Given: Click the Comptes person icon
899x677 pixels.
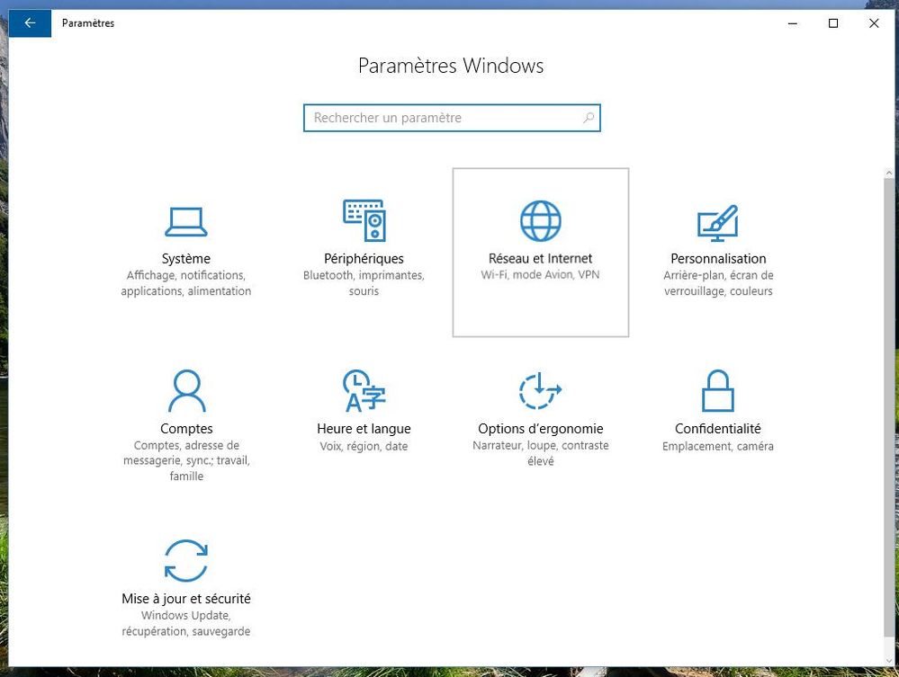Looking at the screenshot, I should [185, 391].
